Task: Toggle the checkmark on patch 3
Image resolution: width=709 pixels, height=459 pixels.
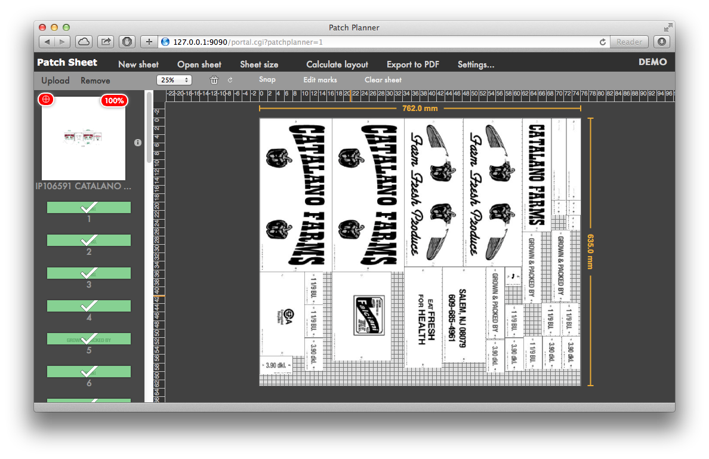Action: pyautogui.click(x=89, y=273)
